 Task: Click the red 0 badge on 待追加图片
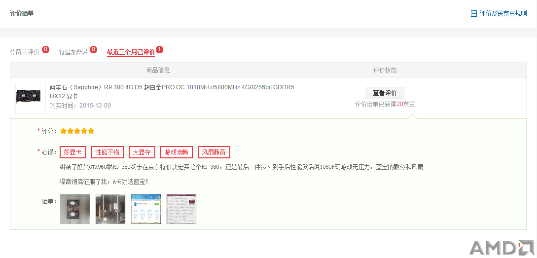[93, 50]
